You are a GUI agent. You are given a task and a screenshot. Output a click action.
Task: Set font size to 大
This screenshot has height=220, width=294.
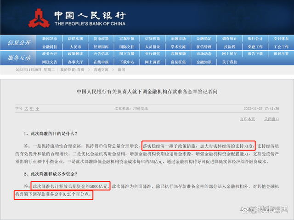click(26, 109)
